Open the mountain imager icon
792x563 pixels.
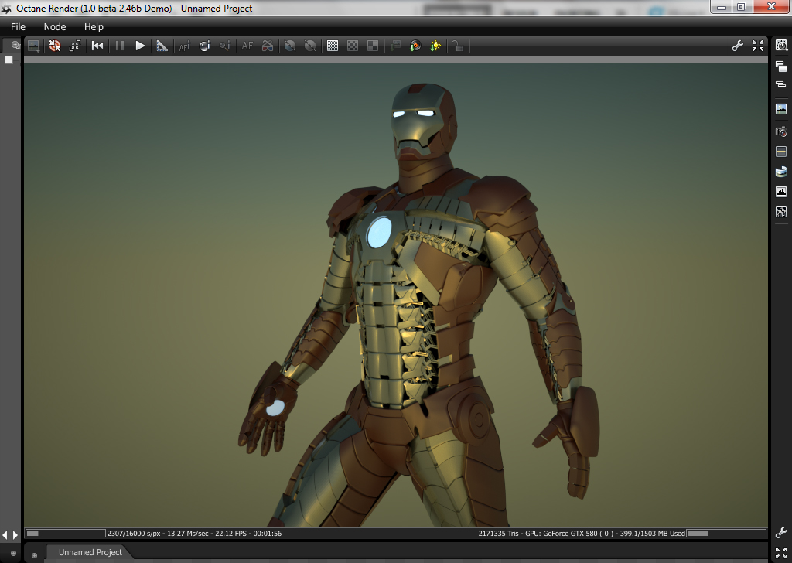click(781, 192)
